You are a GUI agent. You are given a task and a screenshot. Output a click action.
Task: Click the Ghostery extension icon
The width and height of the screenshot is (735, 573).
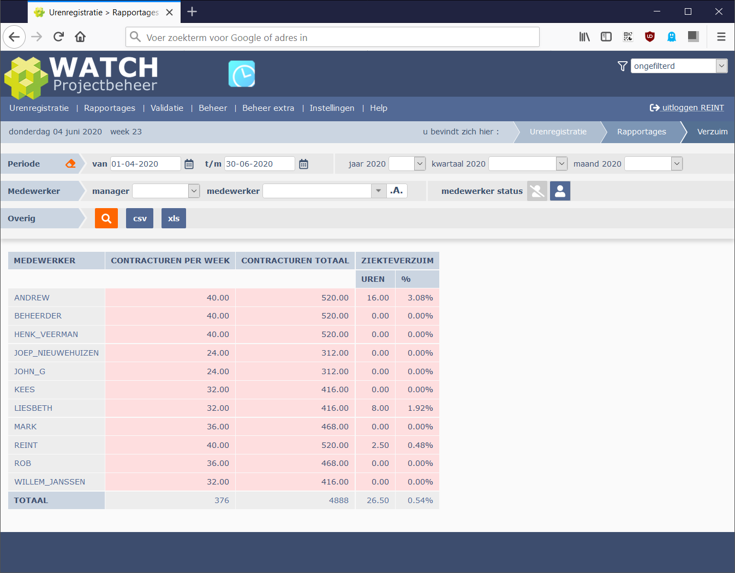[x=672, y=37]
